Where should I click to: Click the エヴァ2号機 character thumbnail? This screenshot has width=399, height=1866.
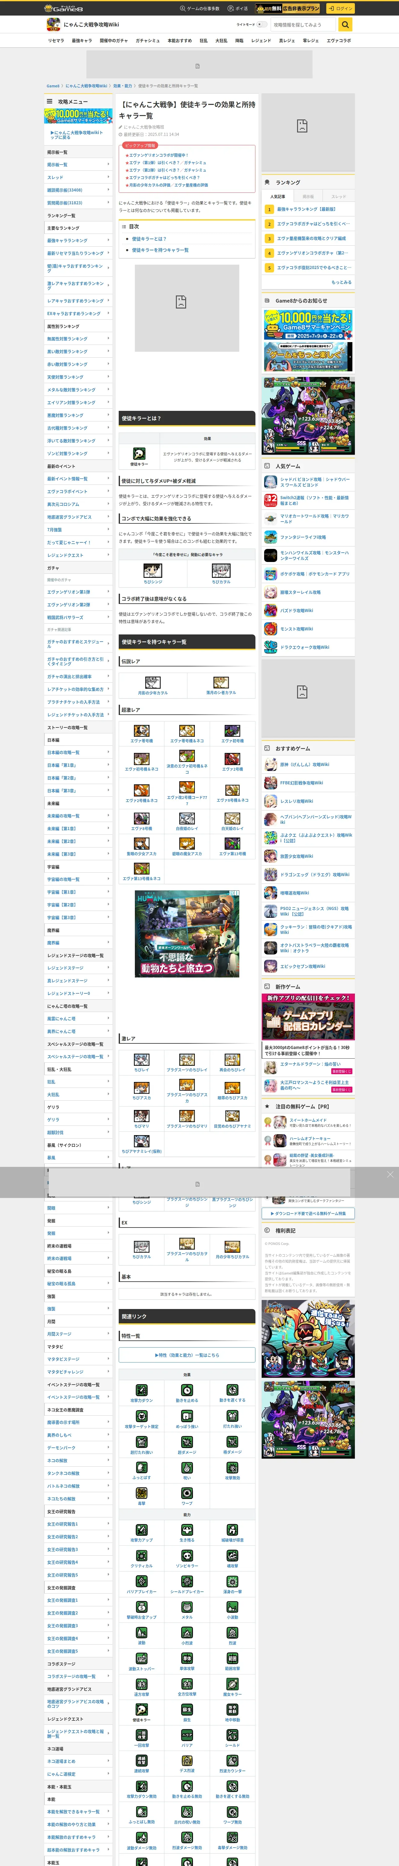click(x=232, y=759)
